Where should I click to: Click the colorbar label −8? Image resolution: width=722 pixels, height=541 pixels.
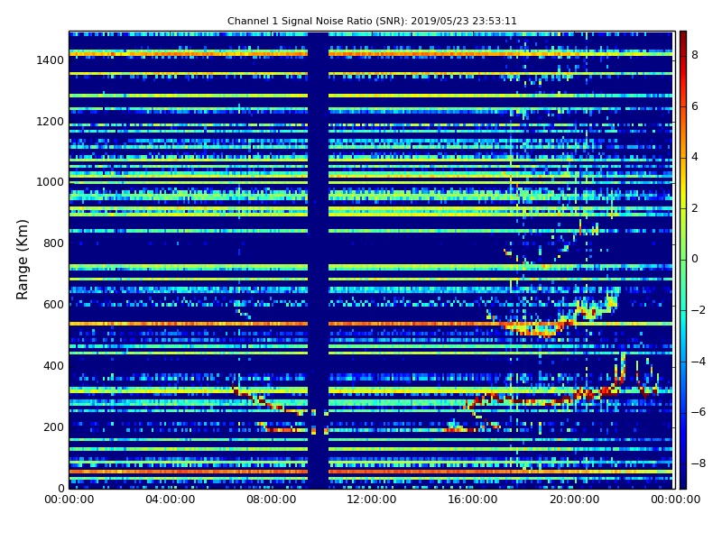(698, 463)
